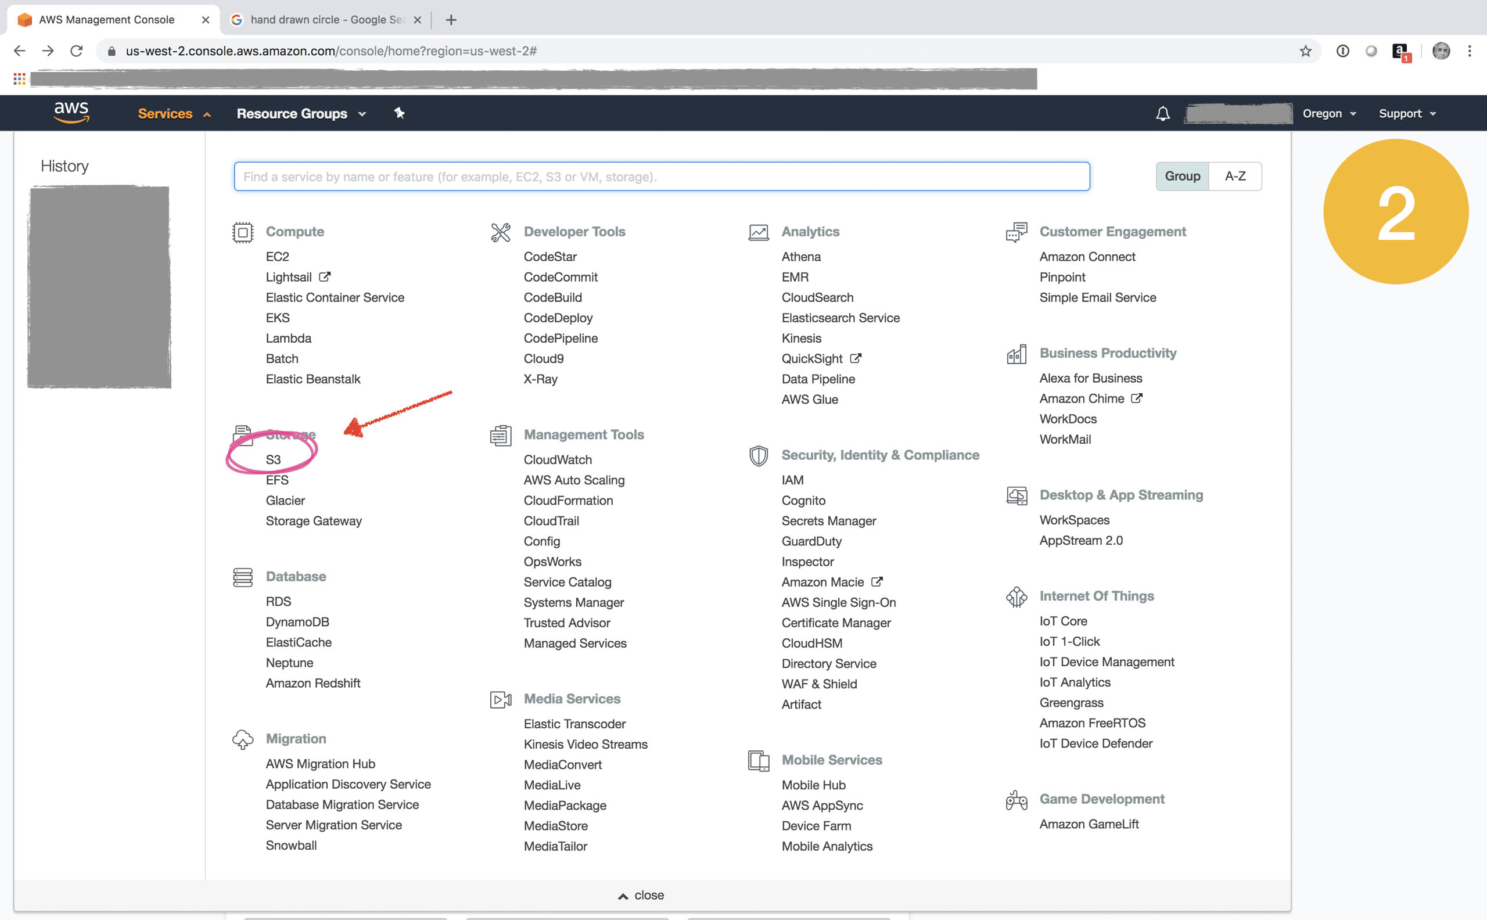1487x920 pixels.
Task: Open the Chrome three-dot menu
Action: (x=1470, y=51)
